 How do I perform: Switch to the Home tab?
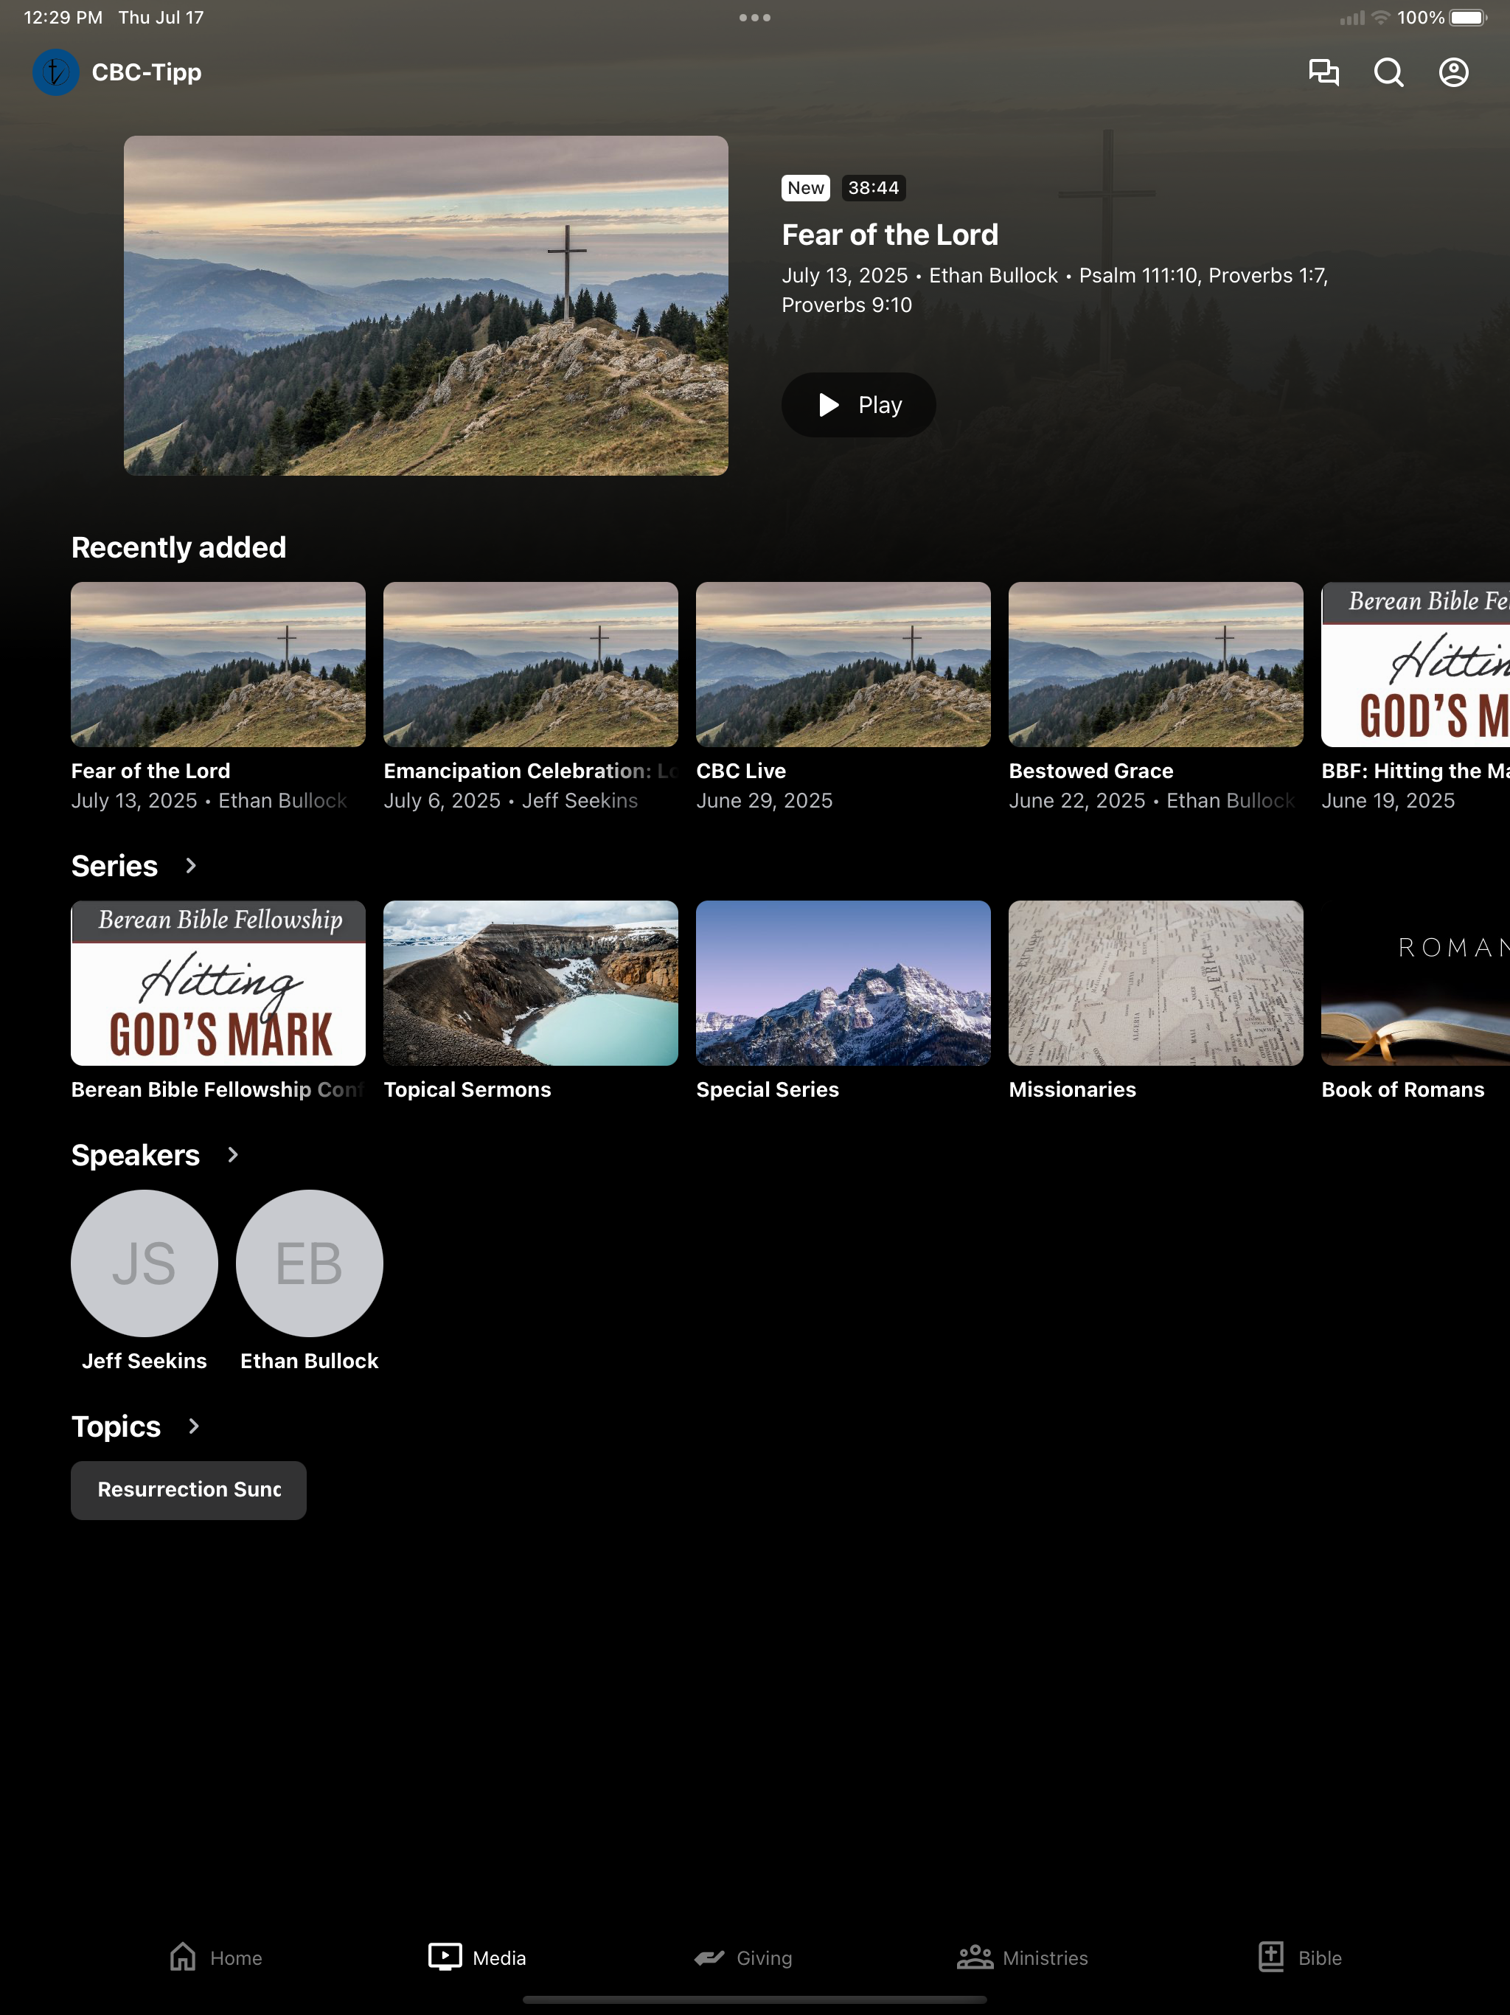(216, 1957)
